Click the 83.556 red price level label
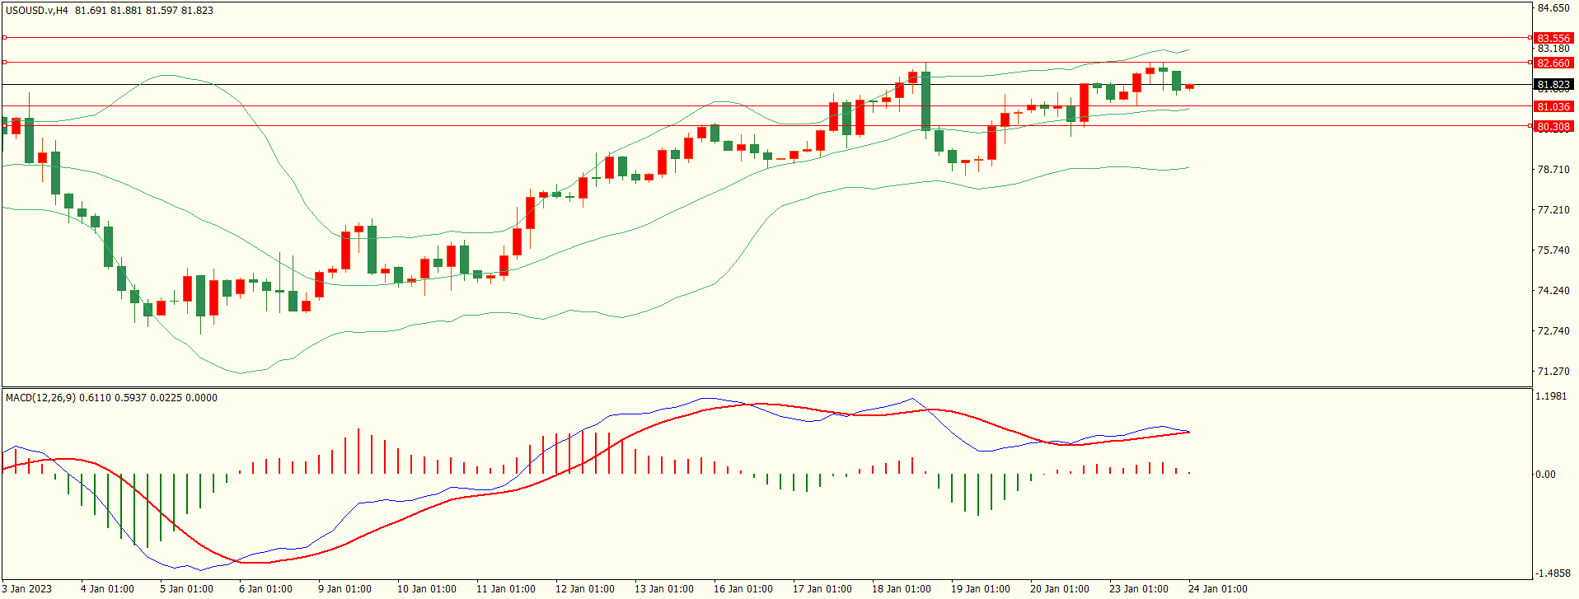The width and height of the screenshot is (1579, 599). pyautogui.click(x=1553, y=38)
